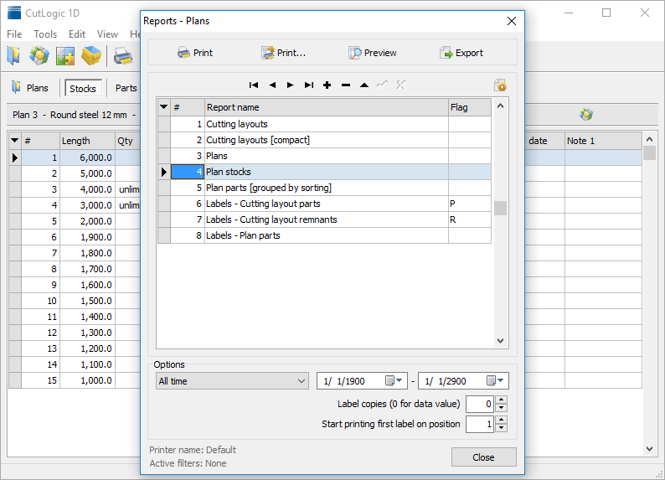Go to next record in report navigator

(291, 85)
